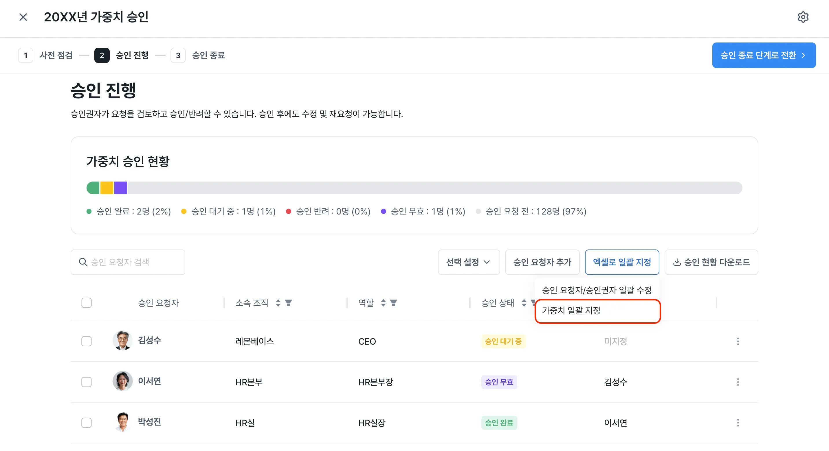Open more options for 김성수 row
Image resolution: width=829 pixels, height=451 pixels.
coord(738,341)
